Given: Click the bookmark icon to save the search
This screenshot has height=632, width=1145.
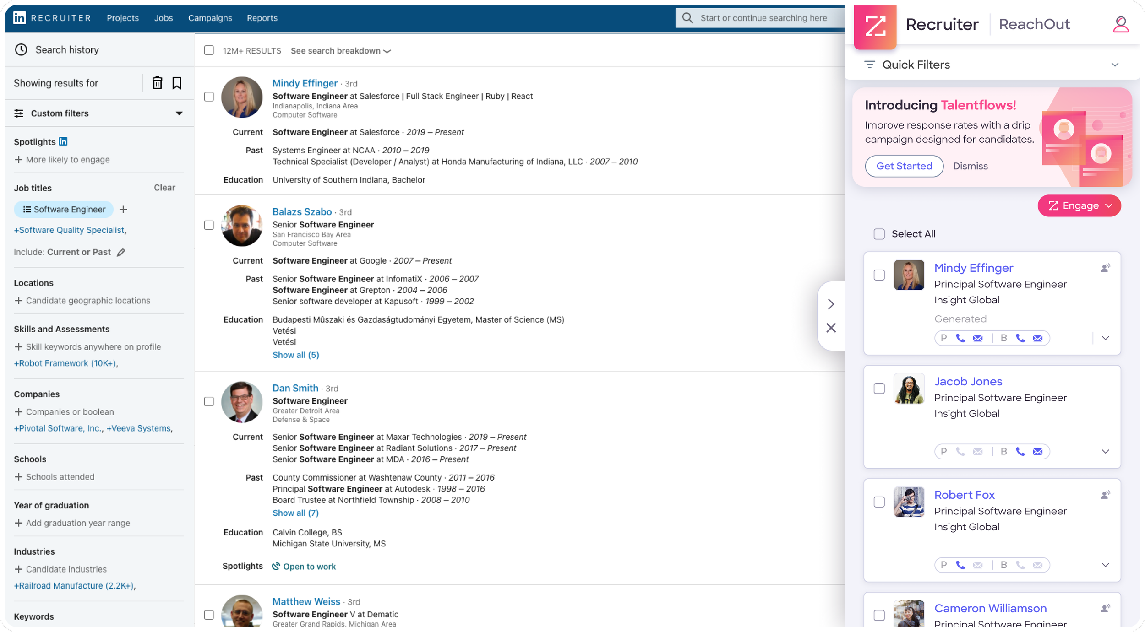Looking at the screenshot, I should pyautogui.click(x=177, y=83).
